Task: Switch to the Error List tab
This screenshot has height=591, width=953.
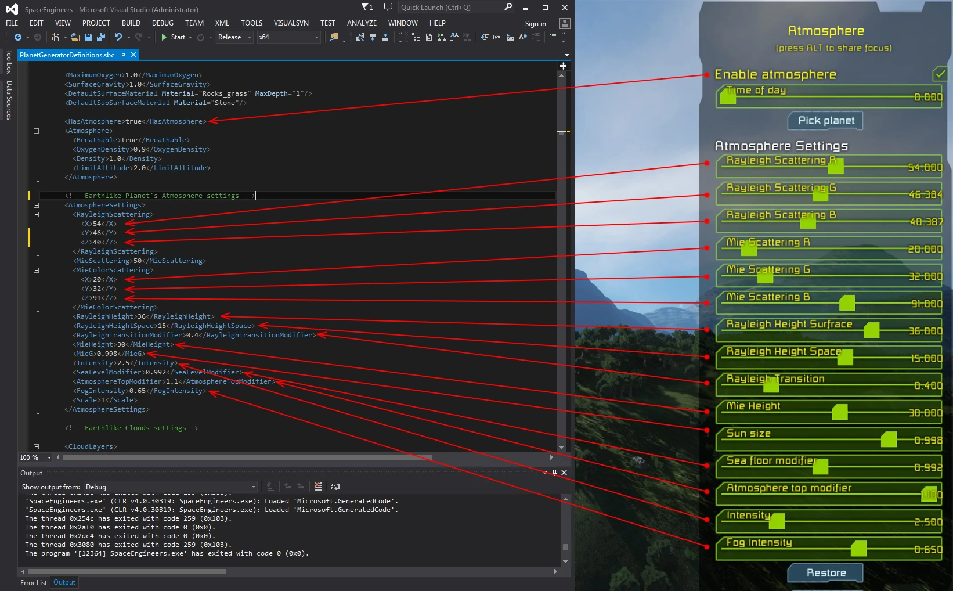Action: pyautogui.click(x=34, y=582)
